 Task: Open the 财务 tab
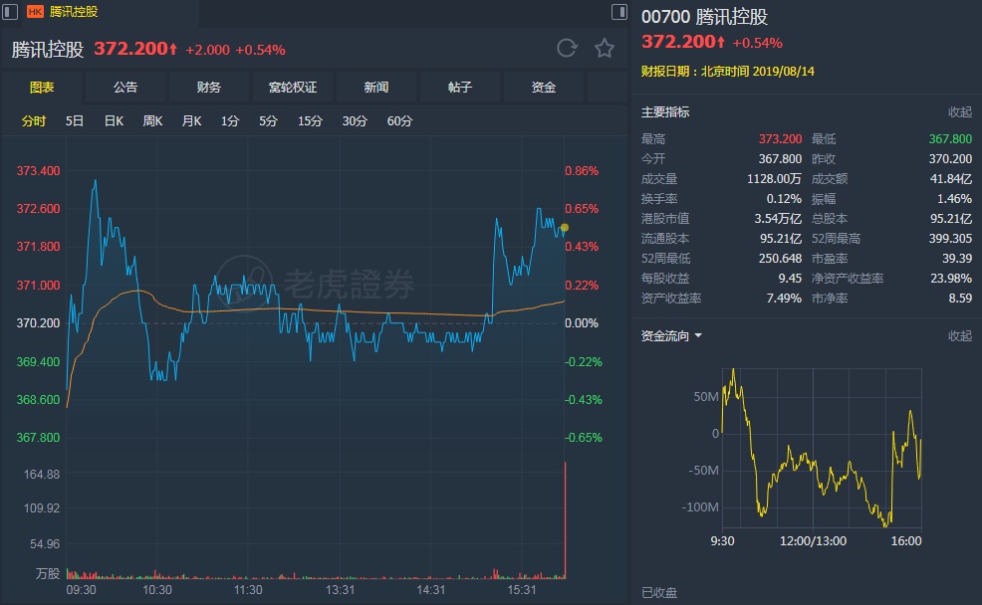tap(209, 88)
